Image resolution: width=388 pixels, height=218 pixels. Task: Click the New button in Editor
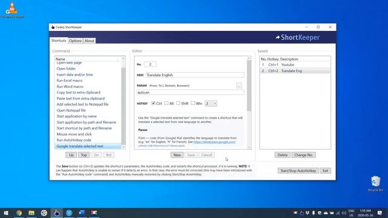177,155
